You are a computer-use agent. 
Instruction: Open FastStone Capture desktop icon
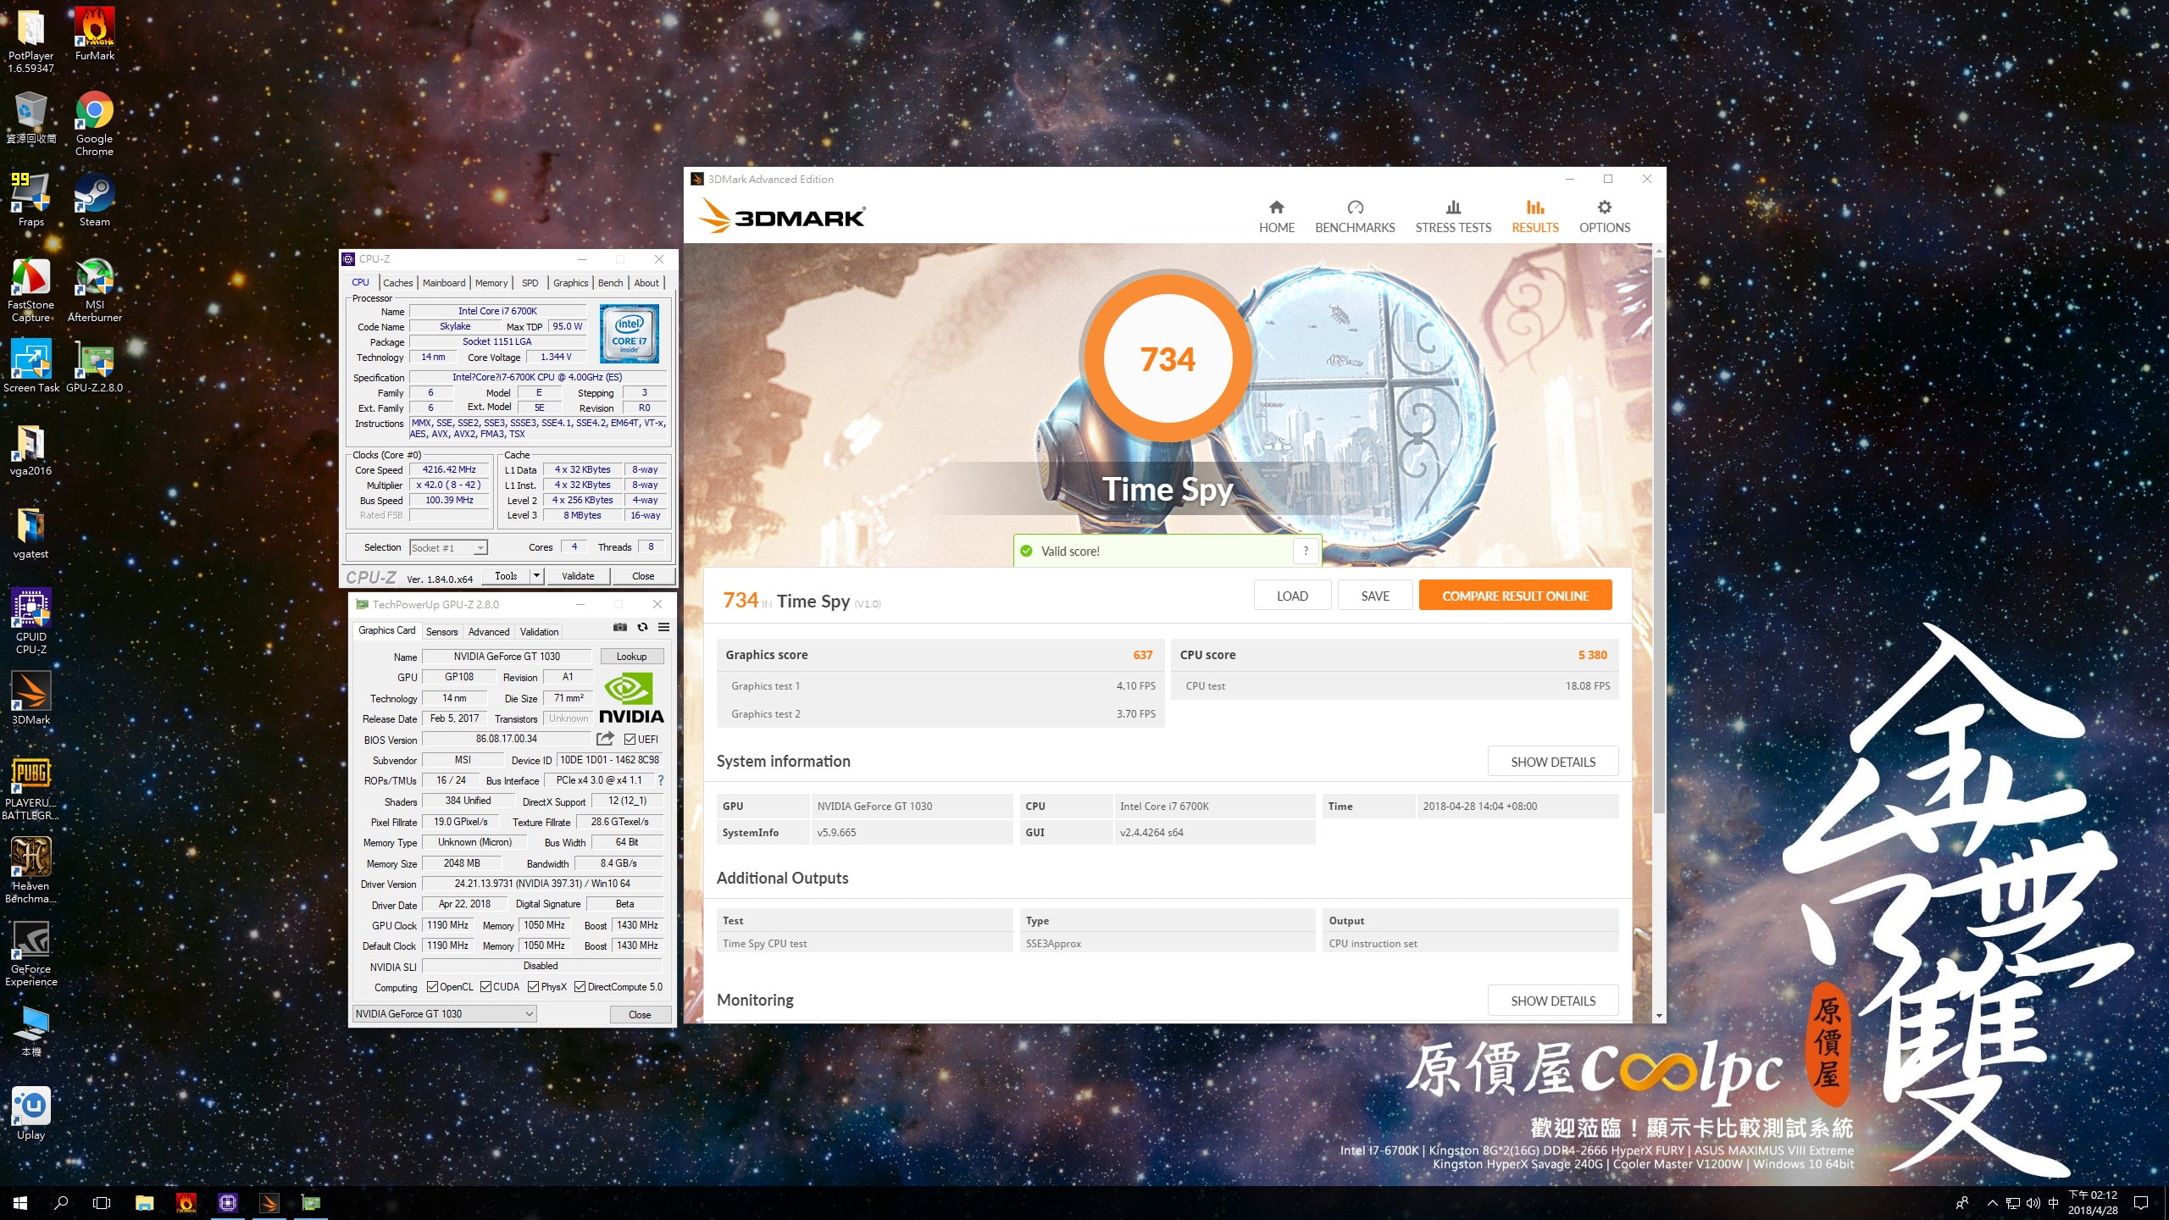[31, 290]
